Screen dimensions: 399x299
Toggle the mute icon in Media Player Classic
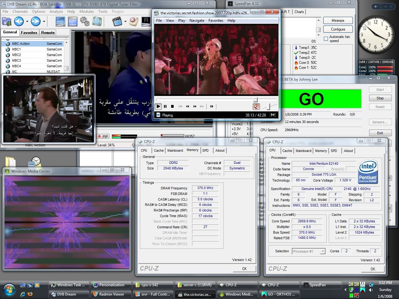256,107
